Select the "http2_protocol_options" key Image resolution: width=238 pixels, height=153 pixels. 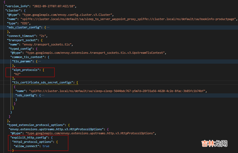click(32, 142)
